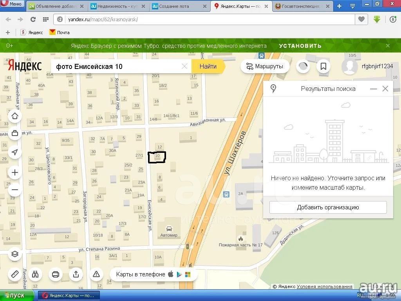Screen dimensions: 401x301
Task: Open bookmarks icon on map
Action: [x=323, y=66]
